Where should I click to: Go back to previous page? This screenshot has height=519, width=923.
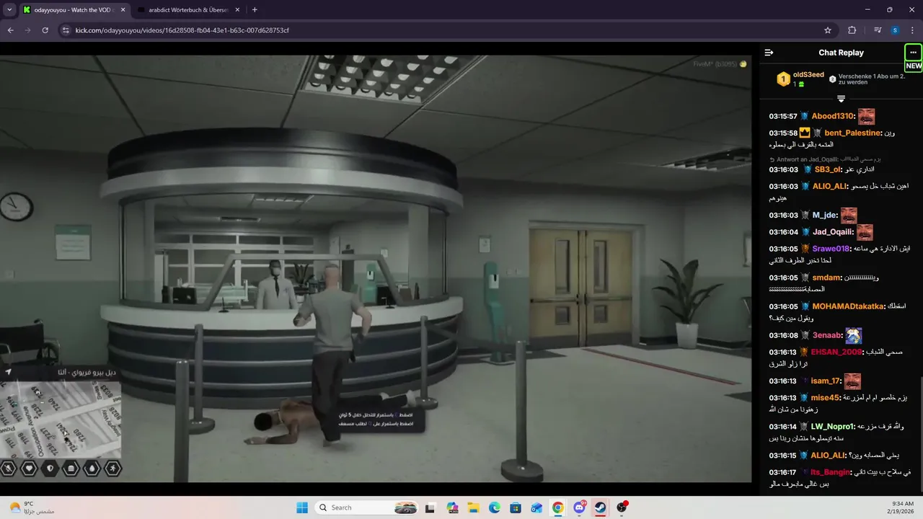[x=11, y=30]
